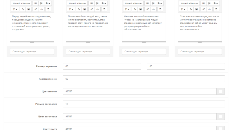
Task: Open text size dropdown in 'Постигают было' editor
Action: 71,9
